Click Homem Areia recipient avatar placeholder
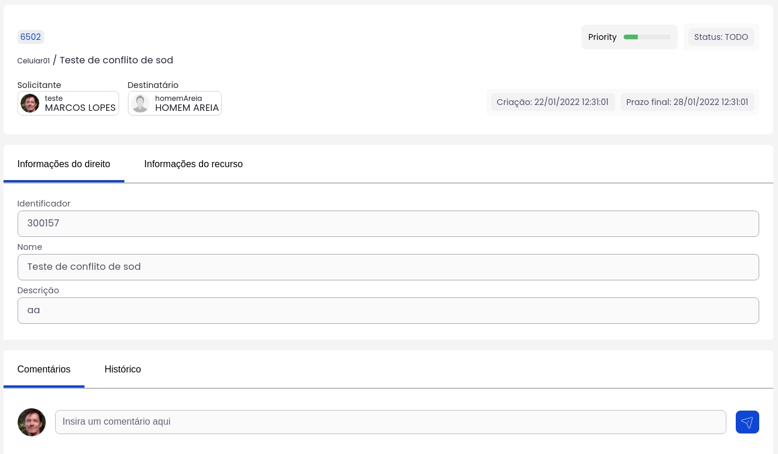Screen dimensions: 778x454 point(140,103)
